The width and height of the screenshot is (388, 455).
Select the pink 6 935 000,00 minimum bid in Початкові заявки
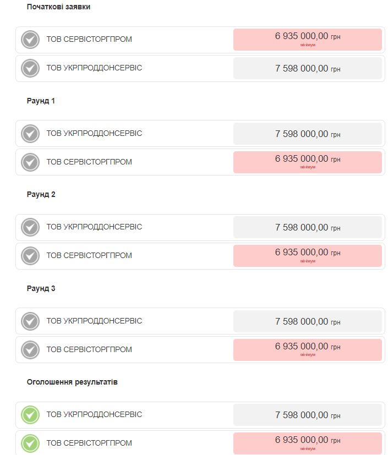pos(307,40)
